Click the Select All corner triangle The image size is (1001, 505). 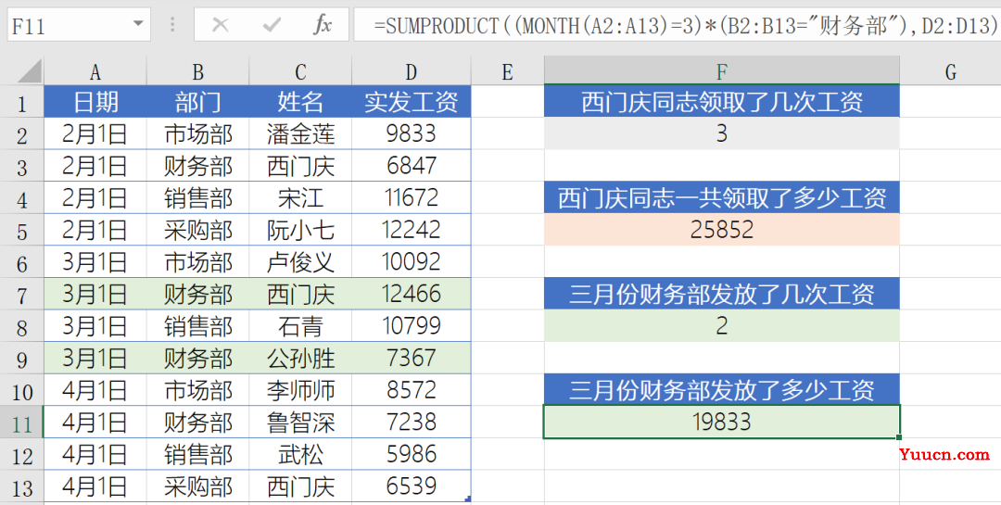[30, 70]
